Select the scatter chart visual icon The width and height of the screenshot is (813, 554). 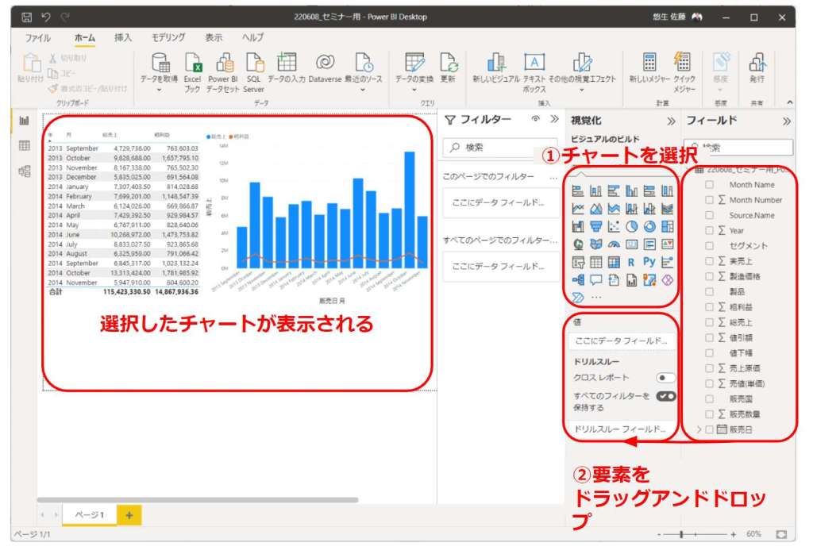(x=614, y=226)
